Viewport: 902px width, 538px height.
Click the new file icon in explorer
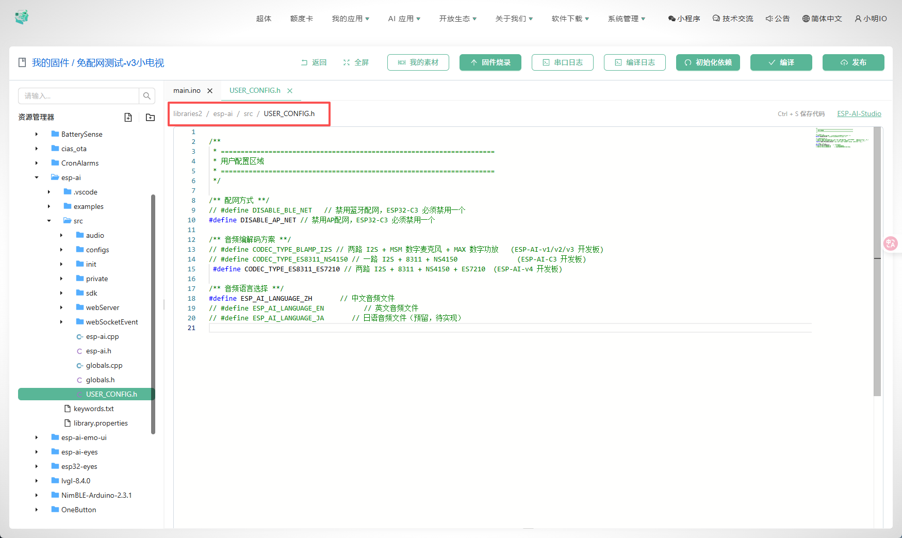click(x=128, y=117)
